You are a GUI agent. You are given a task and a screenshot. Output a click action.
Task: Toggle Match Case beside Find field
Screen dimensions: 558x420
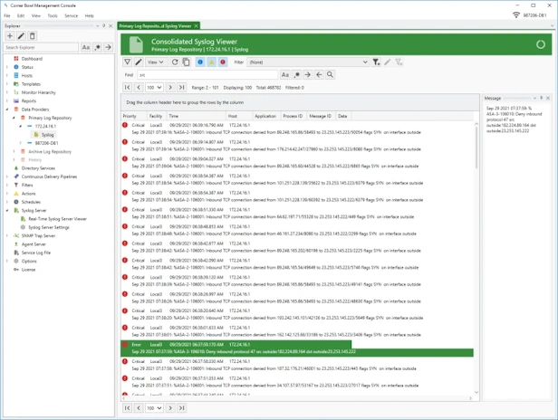point(285,75)
